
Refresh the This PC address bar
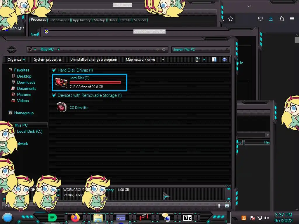click(x=164, y=49)
